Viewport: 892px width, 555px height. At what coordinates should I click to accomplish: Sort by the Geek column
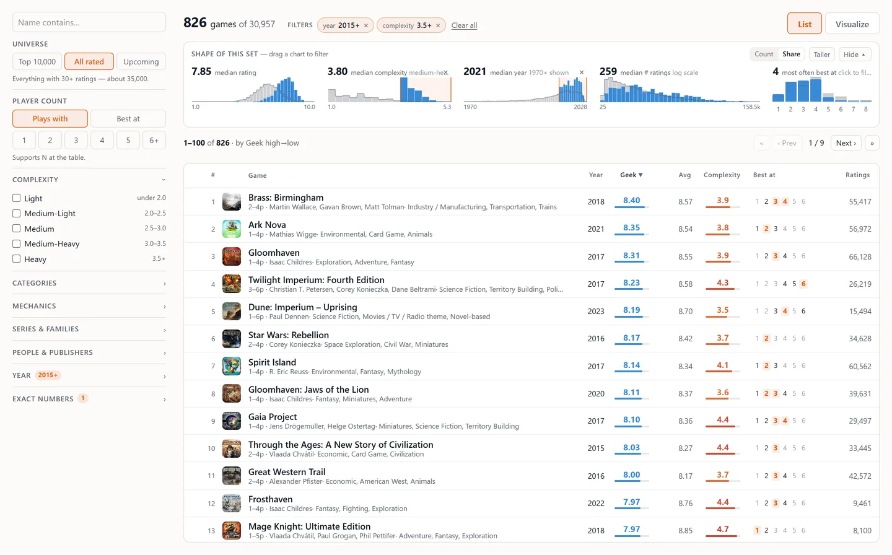631,175
